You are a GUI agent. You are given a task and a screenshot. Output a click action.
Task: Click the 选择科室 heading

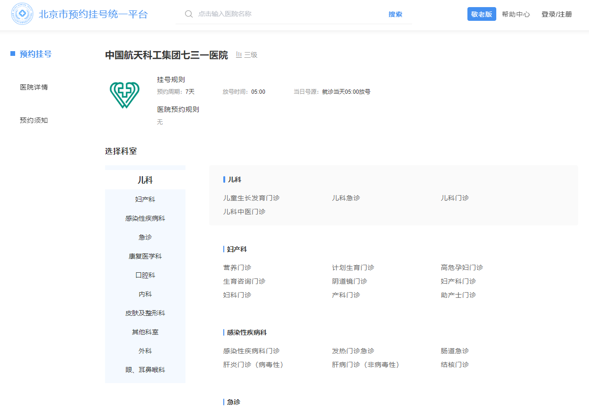[121, 151]
